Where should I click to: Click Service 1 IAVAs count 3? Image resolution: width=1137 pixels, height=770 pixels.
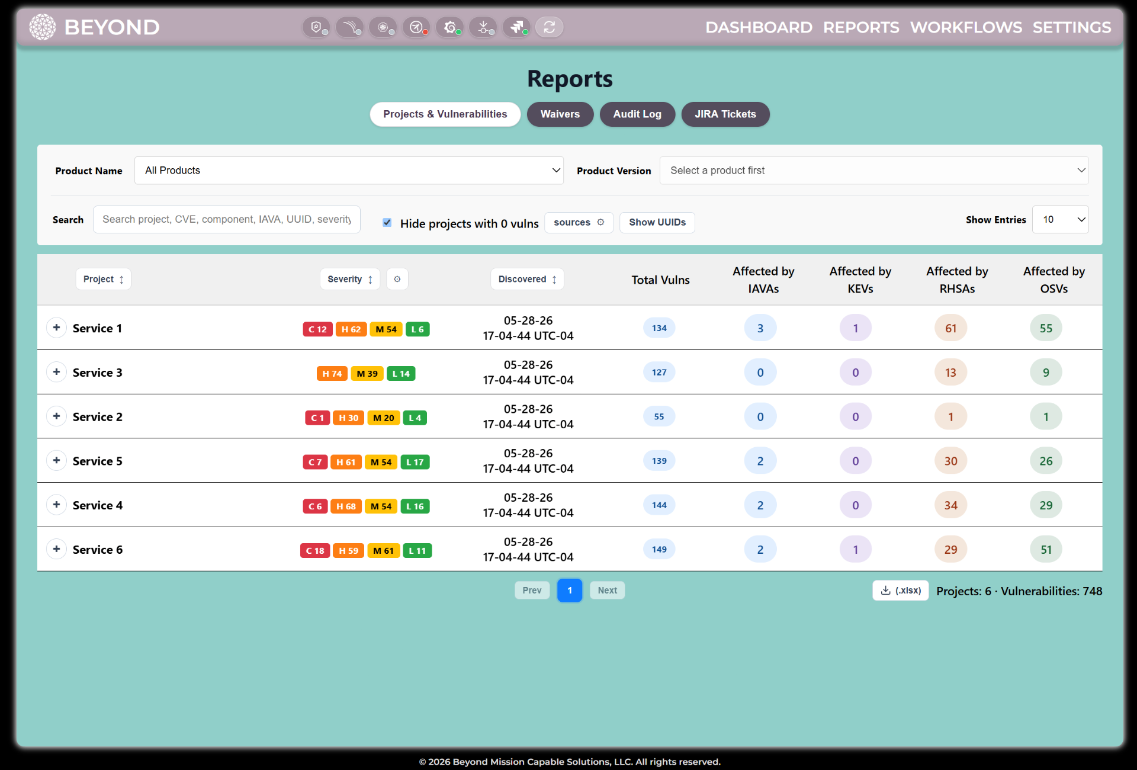(x=760, y=328)
